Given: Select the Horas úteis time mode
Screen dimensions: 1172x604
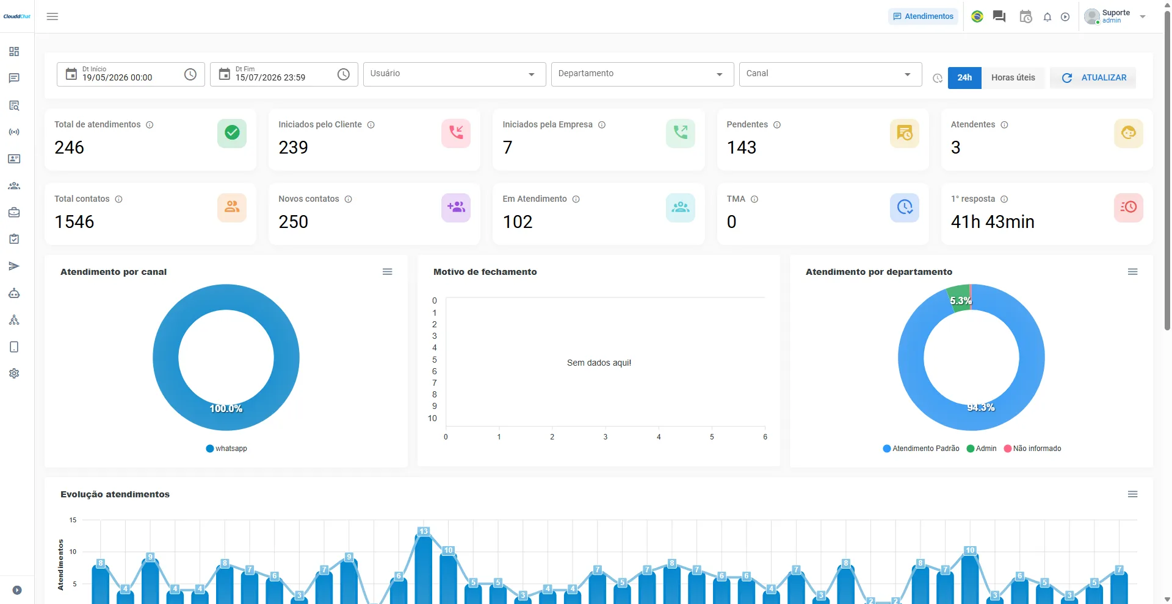Looking at the screenshot, I should 1013,77.
